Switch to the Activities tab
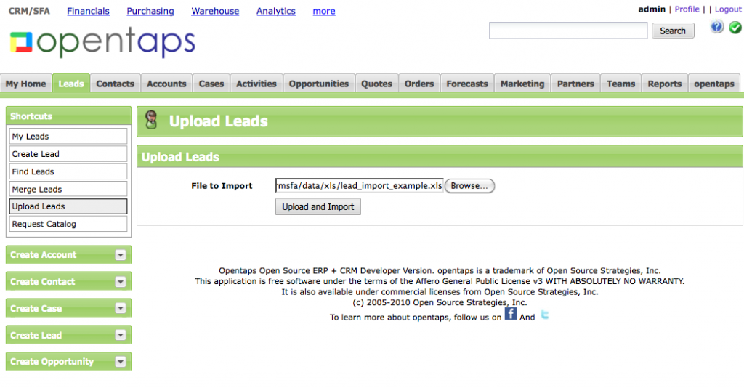 point(256,84)
